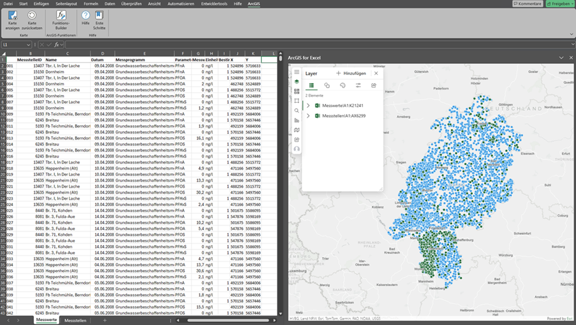576x325 pixels.
Task: Open the layer styling palette tab
Action: pos(342,85)
